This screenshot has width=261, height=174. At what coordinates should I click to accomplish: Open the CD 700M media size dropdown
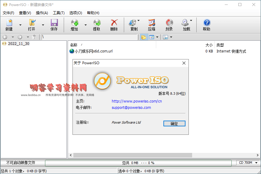(x=247, y=163)
